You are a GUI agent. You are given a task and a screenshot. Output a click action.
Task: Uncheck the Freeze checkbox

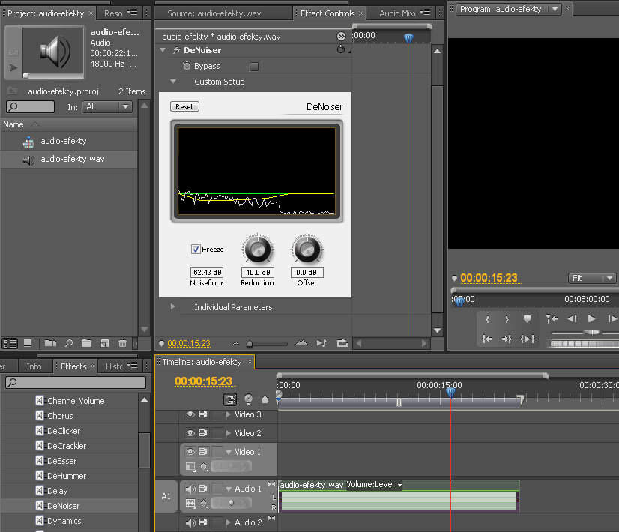196,249
